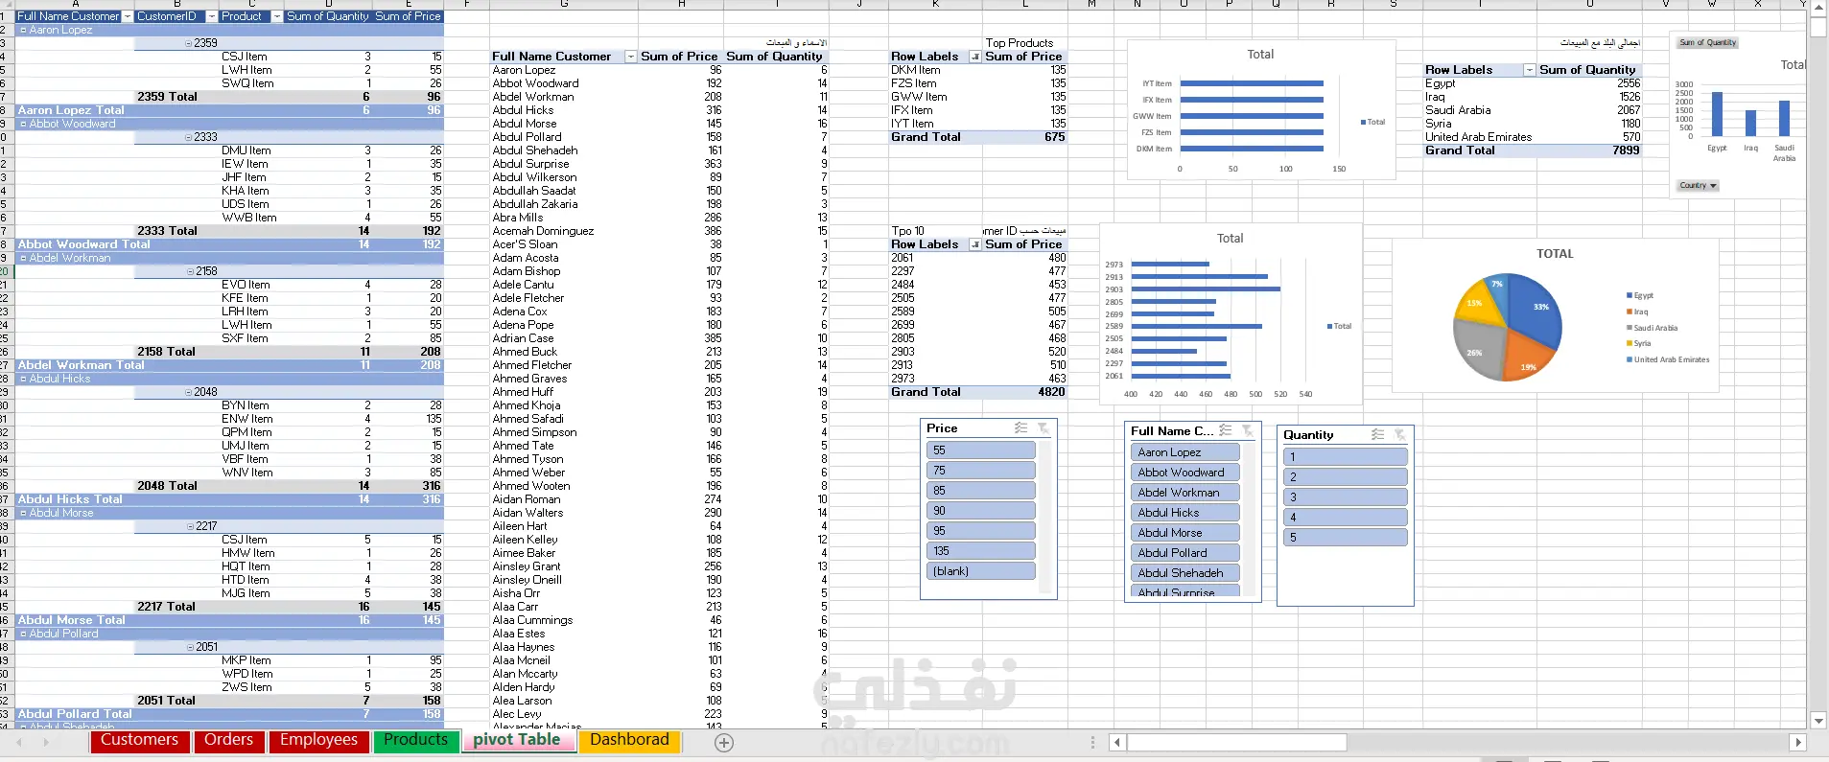The width and height of the screenshot is (1829, 762).
Task: Pick Abdul Shehadeh in the name slicer
Action: click(x=1185, y=573)
